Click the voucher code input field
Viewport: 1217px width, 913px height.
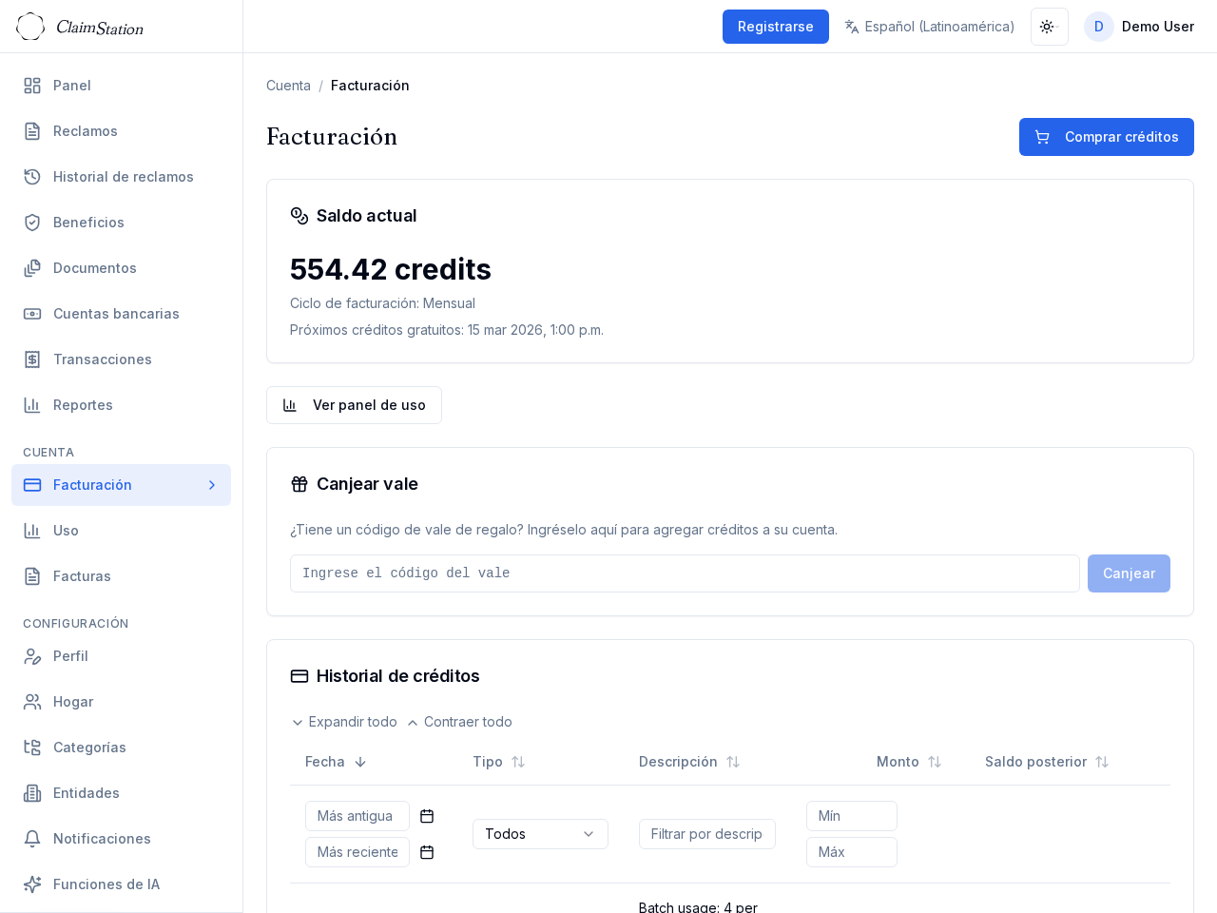tap(685, 573)
